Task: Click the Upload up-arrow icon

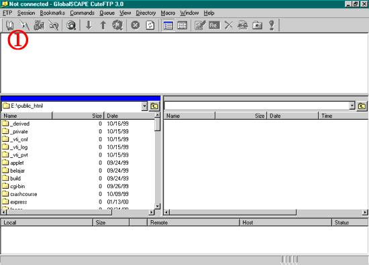Action: click(103, 25)
